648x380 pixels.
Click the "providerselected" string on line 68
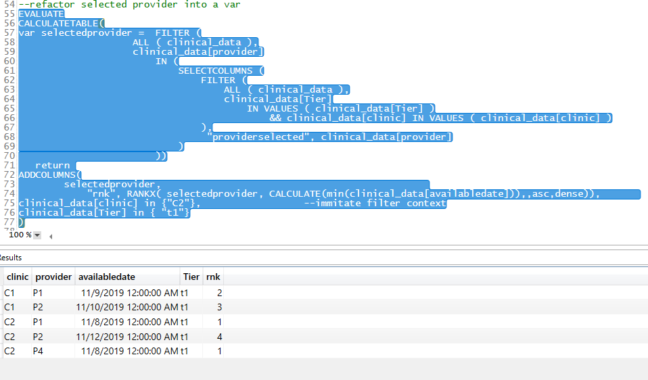click(260, 137)
